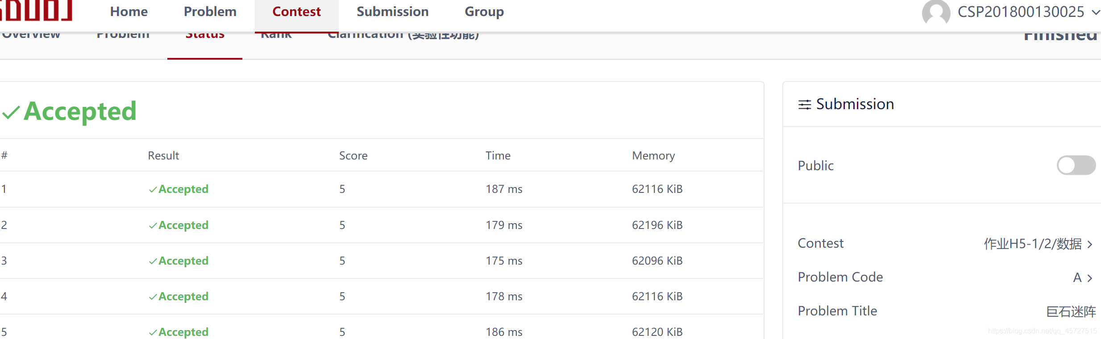Click the 186 ms time value
Screen dimensions: 1101x339
[x=504, y=332]
